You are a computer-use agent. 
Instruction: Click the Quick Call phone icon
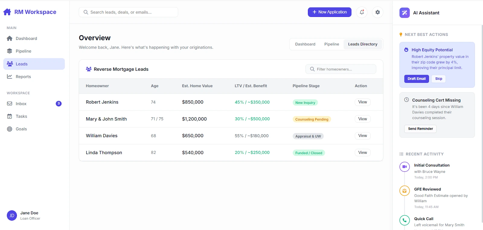[x=405, y=220]
